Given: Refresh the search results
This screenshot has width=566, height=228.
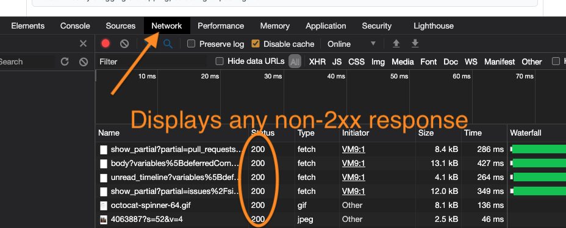Looking at the screenshot, I should pyautogui.click(x=65, y=62).
